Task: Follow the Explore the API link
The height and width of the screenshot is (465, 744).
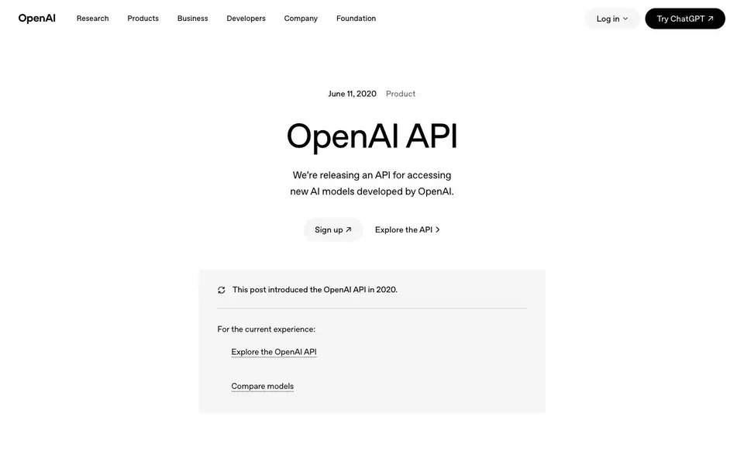Action: point(407,229)
